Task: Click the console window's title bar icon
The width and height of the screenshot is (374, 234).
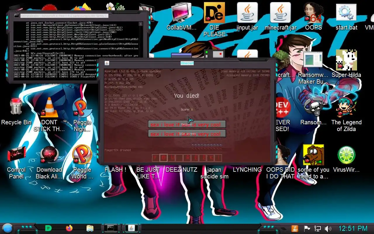Action: (17, 16)
